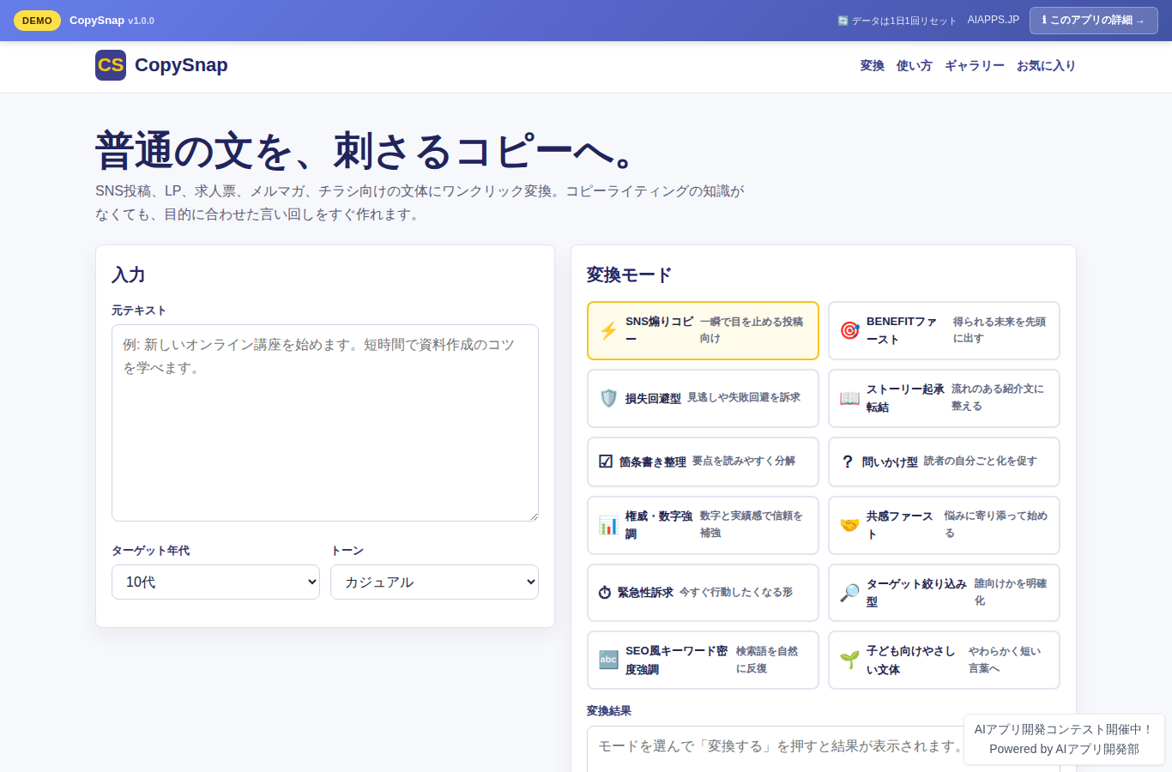
Task: Open the ギャラリー nav item
Action: pos(975,65)
